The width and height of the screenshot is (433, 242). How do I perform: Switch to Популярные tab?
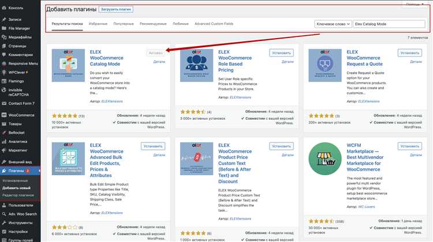(x=124, y=24)
